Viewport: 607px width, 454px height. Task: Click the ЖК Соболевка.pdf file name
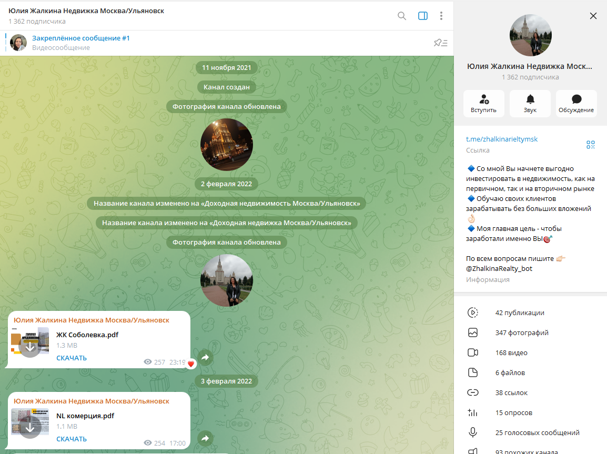pos(87,335)
